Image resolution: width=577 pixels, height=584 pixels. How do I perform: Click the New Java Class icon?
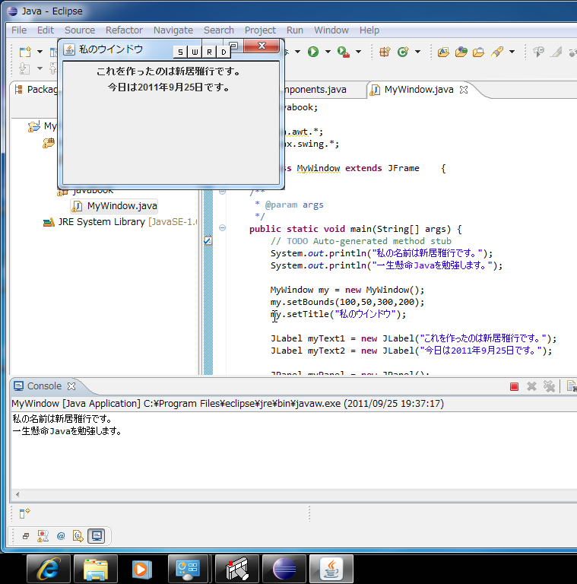[402, 52]
